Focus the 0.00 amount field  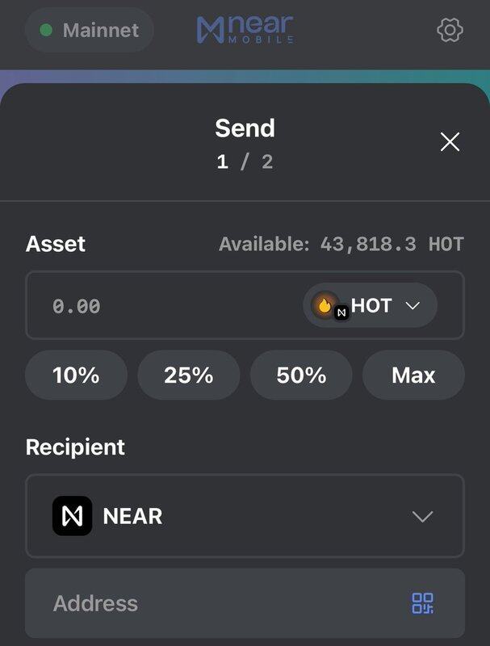pyautogui.click(x=161, y=306)
